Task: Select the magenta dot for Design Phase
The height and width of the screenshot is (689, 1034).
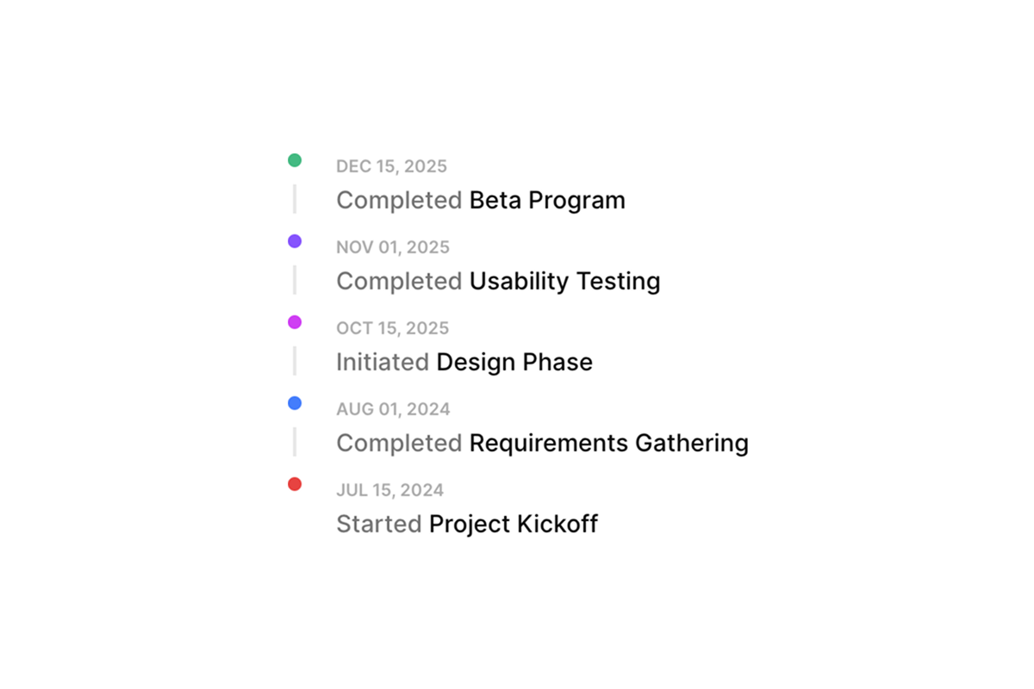Action: pyautogui.click(x=295, y=322)
